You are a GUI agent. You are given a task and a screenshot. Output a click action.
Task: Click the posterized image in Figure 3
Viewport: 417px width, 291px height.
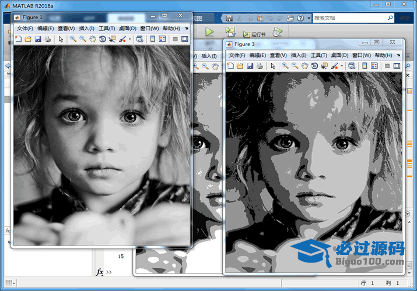pyautogui.click(x=314, y=172)
